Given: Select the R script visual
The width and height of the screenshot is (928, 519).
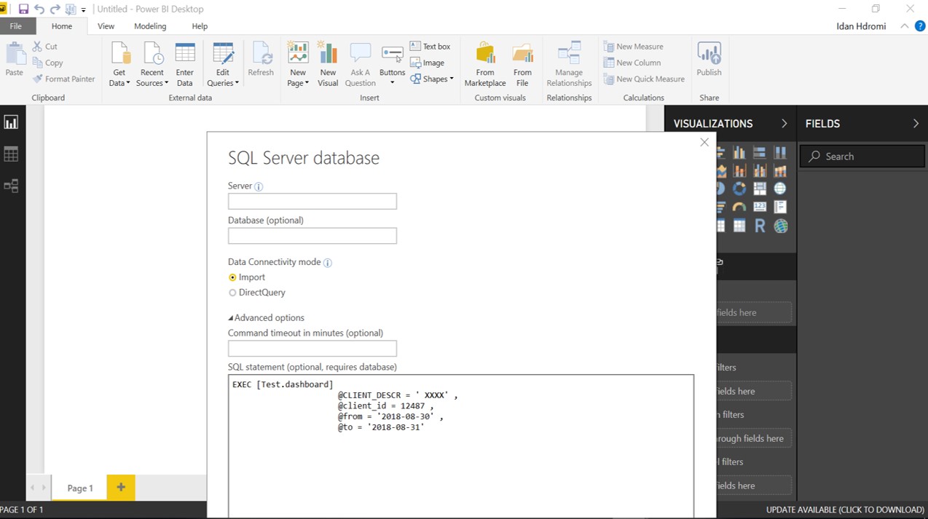Looking at the screenshot, I should tap(760, 226).
